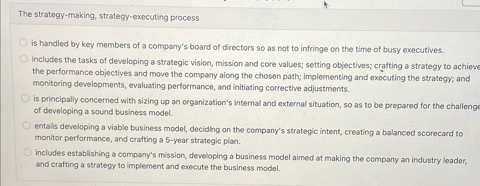Pick the answer about sizing up internal and external situation
The height and width of the screenshot is (186, 480).
coord(26,98)
